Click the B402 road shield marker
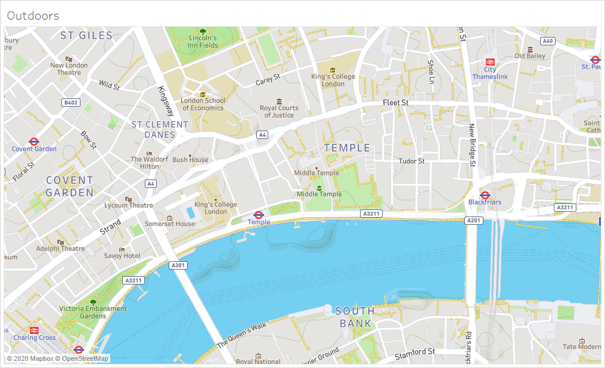 click(70, 103)
